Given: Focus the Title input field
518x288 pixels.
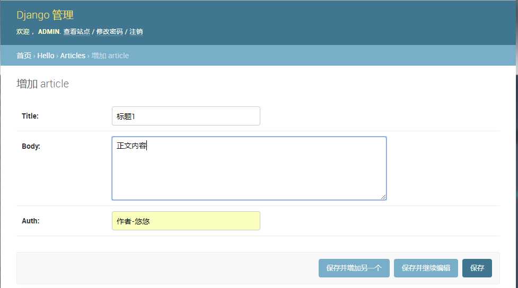Looking at the screenshot, I should (x=186, y=116).
